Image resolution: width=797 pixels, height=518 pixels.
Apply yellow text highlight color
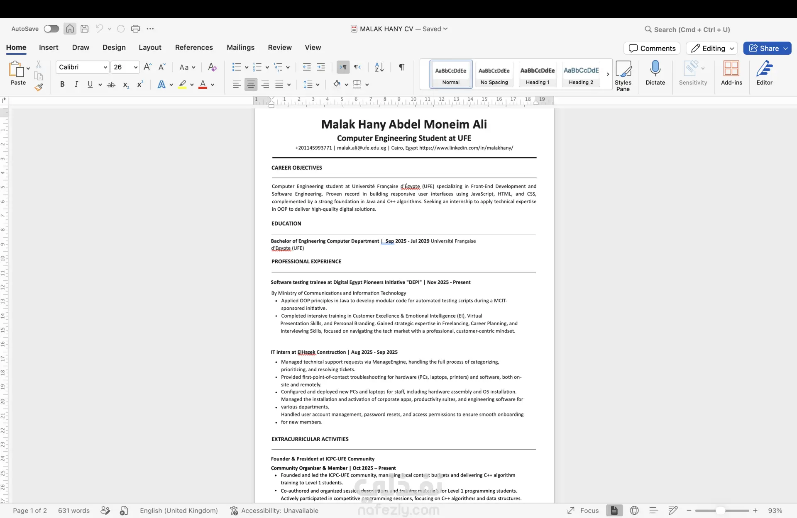click(182, 84)
